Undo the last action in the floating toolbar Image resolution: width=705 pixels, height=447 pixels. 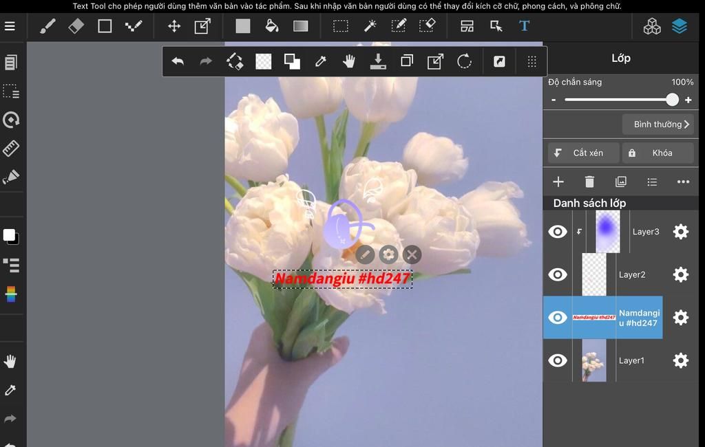pyautogui.click(x=178, y=61)
